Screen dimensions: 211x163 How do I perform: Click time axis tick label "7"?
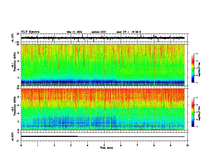click(x=137, y=145)
